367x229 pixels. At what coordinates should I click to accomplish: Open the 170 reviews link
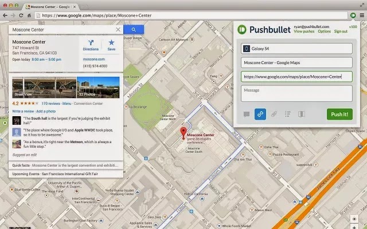click(x=50, y=104)
